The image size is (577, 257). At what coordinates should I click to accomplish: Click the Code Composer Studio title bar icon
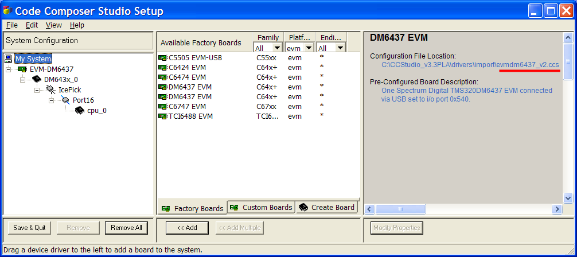coord(7,11)
